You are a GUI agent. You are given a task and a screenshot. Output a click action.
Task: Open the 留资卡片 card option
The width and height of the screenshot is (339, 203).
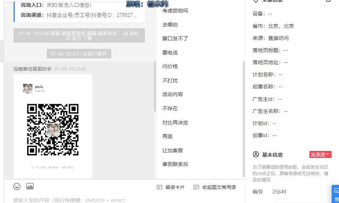(171, 187)
